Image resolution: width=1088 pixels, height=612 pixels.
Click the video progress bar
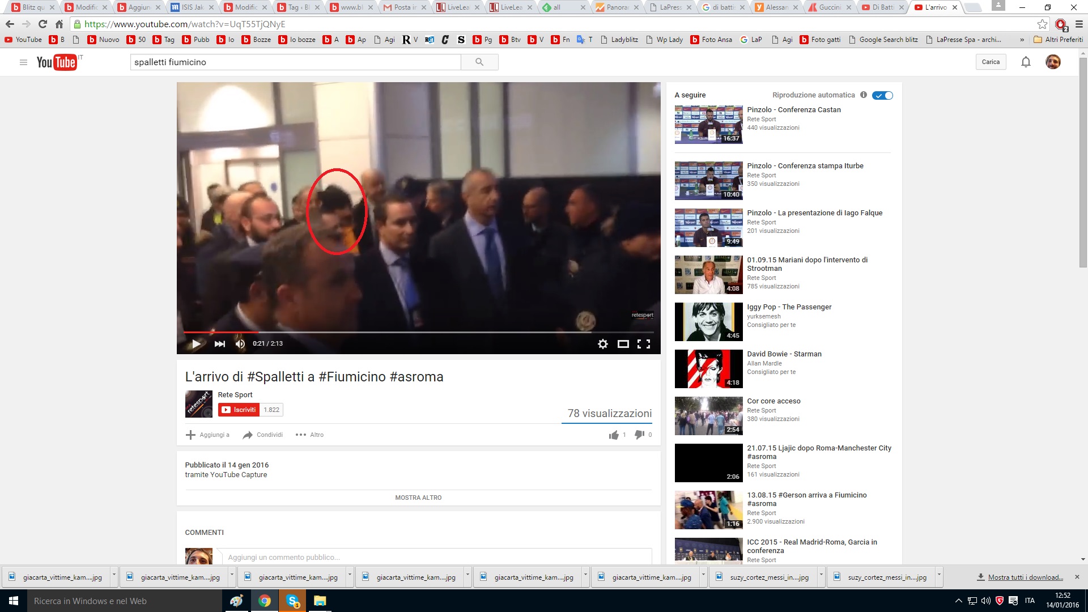click(x=418, y=332)
